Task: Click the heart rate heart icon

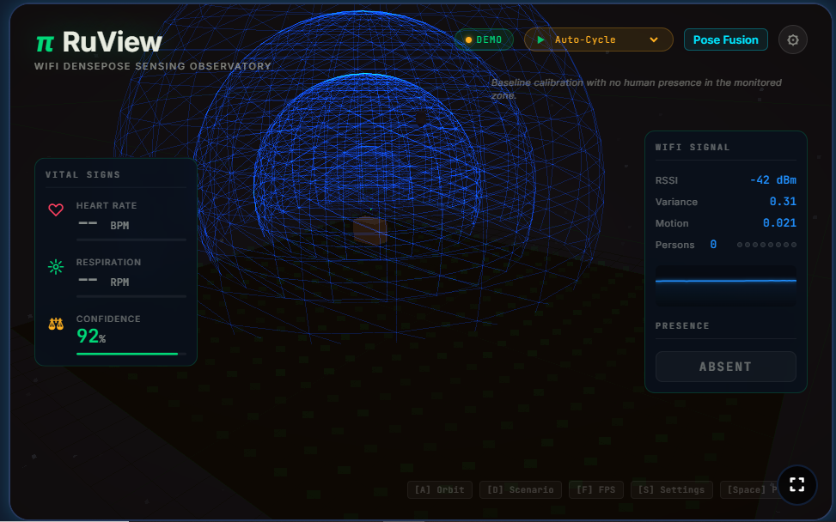Action: pos(56,209)
